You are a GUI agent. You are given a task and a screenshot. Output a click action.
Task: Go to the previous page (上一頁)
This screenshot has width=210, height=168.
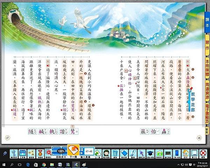click(x=98, y=154)
